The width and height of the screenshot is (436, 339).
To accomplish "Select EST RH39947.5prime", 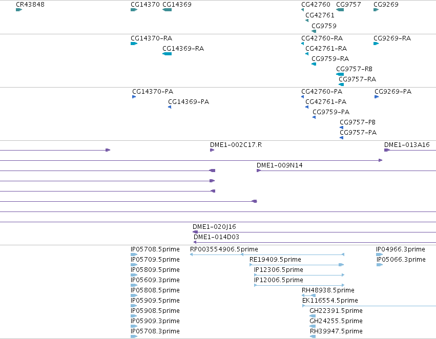I will (336, 331).
